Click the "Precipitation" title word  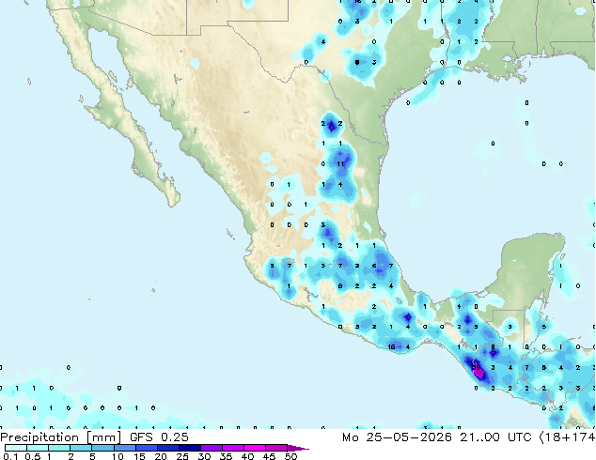tap(39, 437)
